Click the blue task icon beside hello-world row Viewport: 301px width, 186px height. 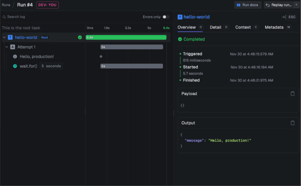(10, 37)
